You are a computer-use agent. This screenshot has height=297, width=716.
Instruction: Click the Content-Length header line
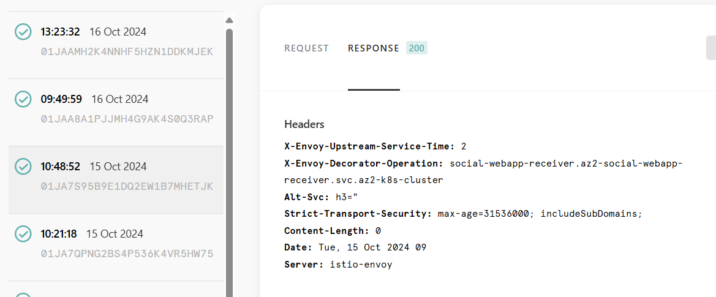[x=333, y=230]
